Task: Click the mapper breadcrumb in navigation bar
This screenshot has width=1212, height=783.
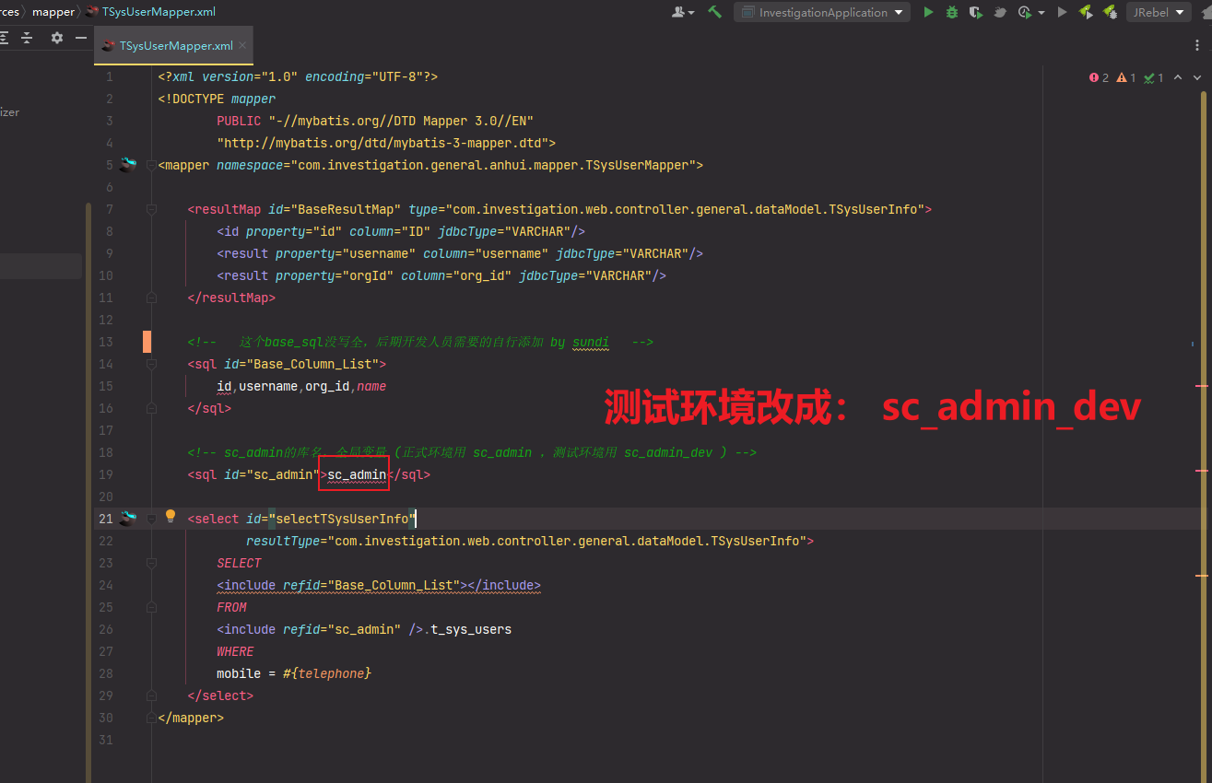Action: coord(53,12)
